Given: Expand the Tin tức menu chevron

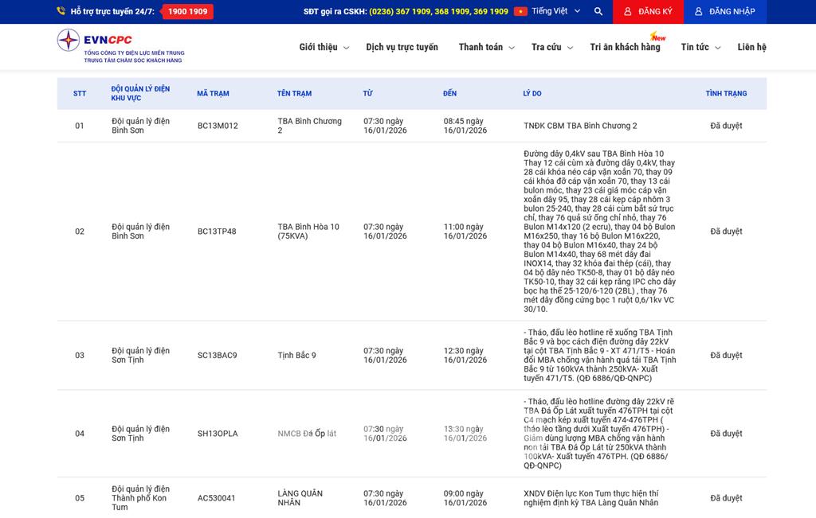Looking at the screenshot, I should pos(717,48).
